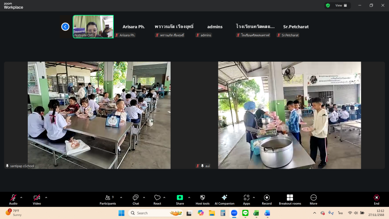Turn on camera with Video button
This screenshot has height=219, width=389.
[37, 199]
